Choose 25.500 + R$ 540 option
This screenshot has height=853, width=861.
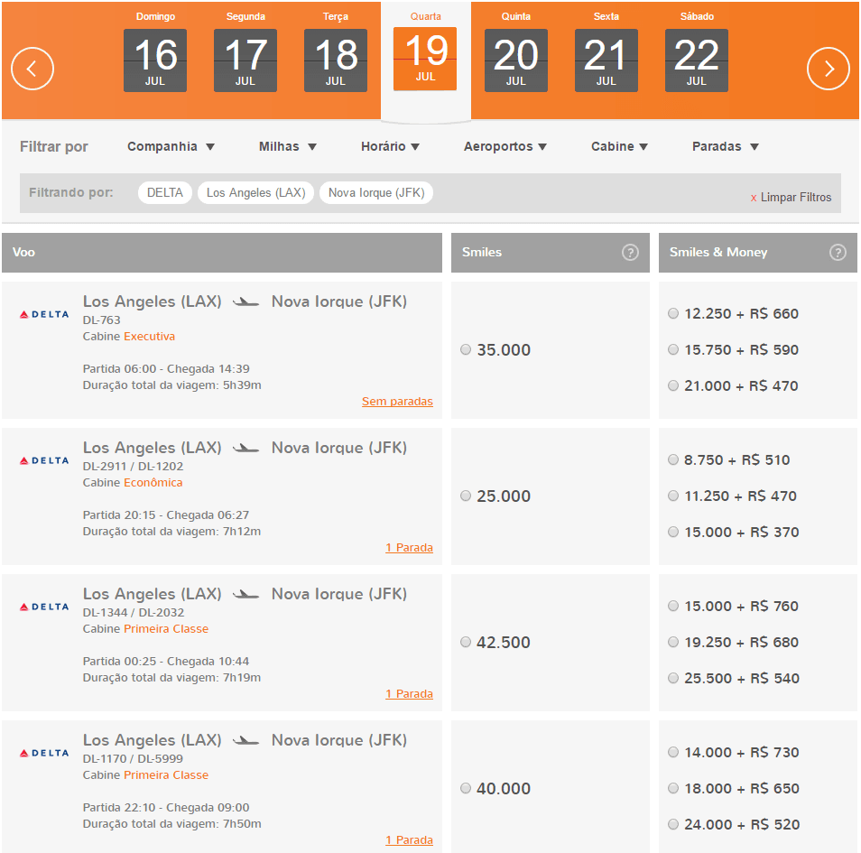[x=673, y=678]
